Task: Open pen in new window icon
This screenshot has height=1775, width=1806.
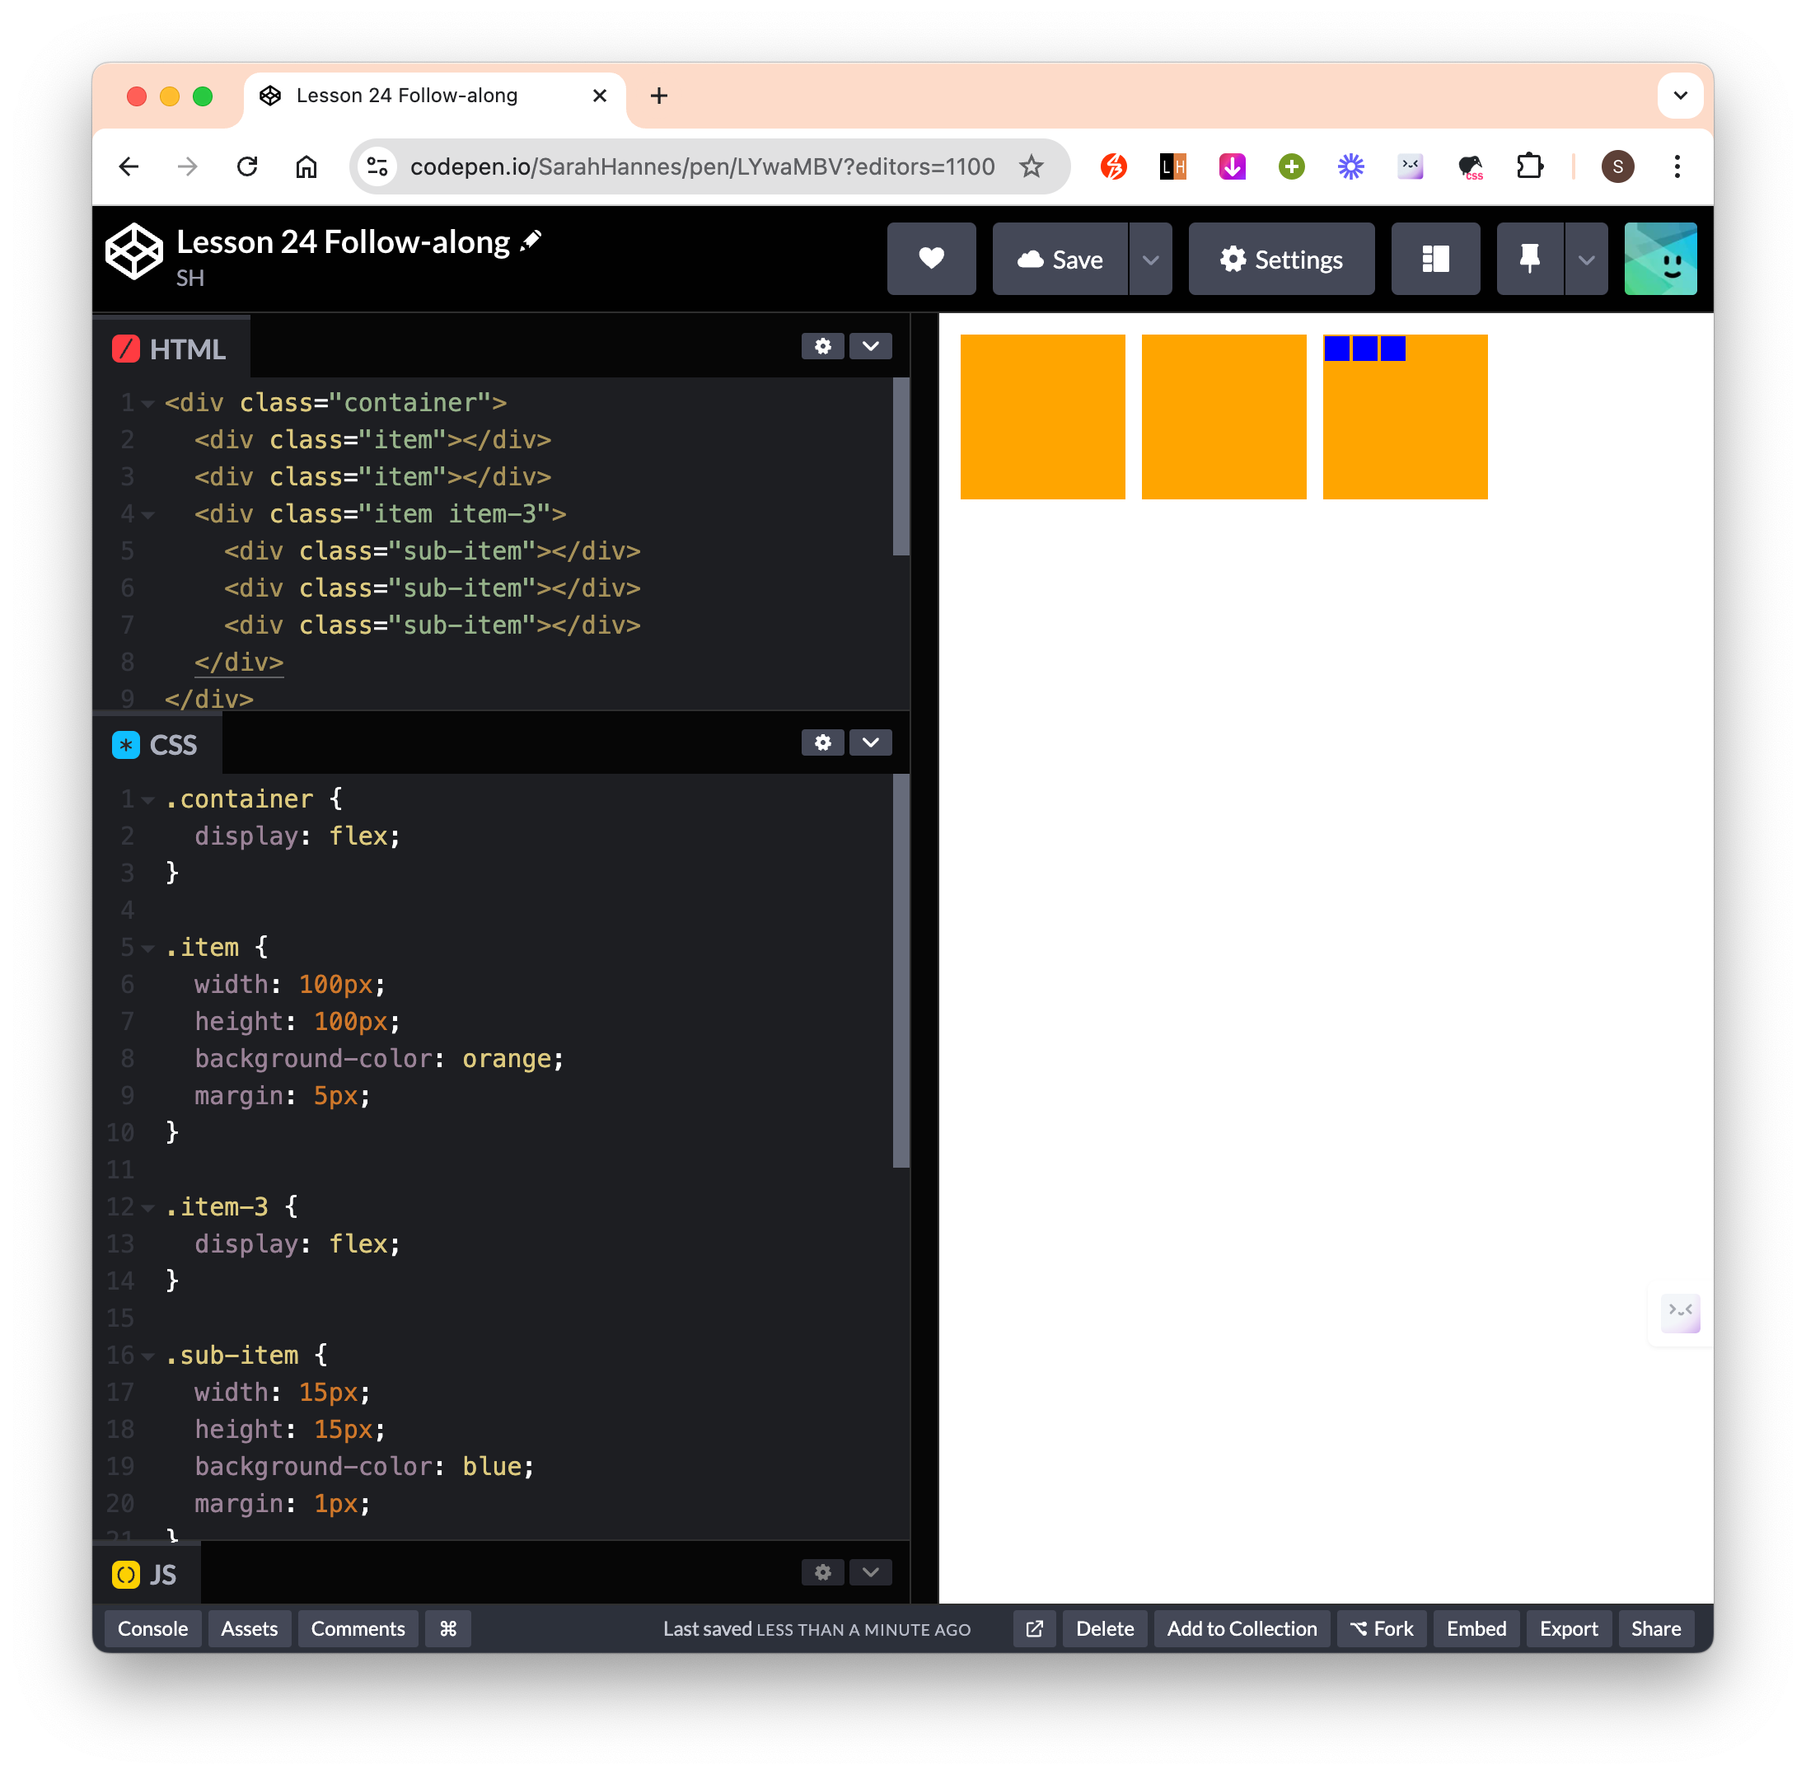Action: (1034, 1628)
